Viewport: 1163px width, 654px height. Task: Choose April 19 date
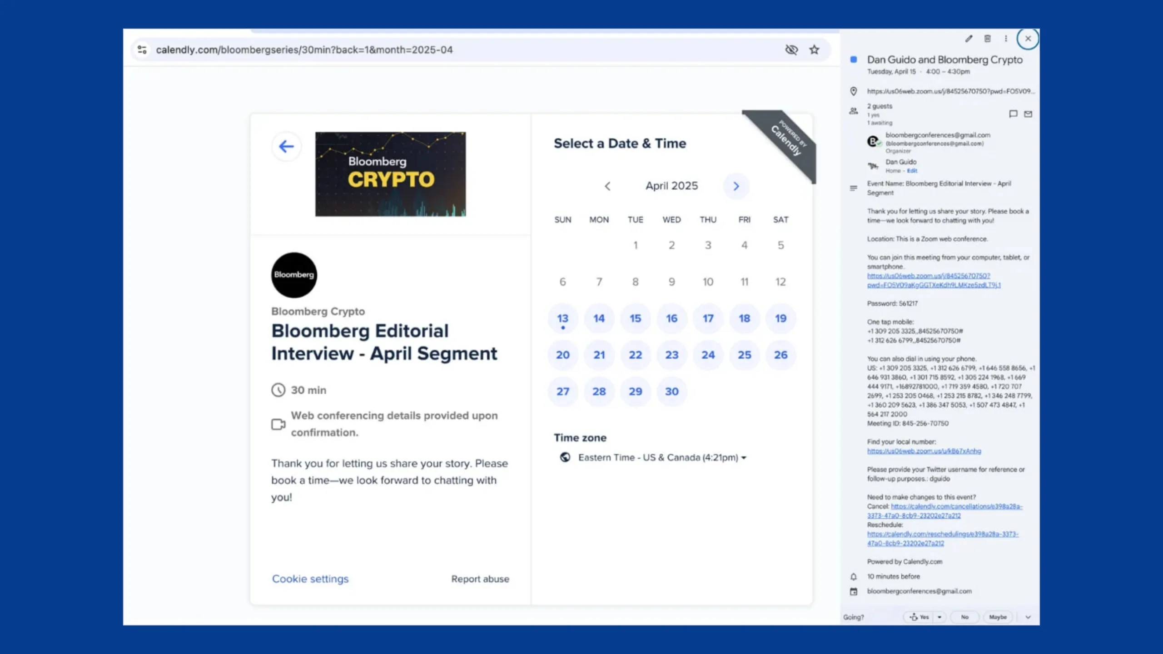[780, 318]
